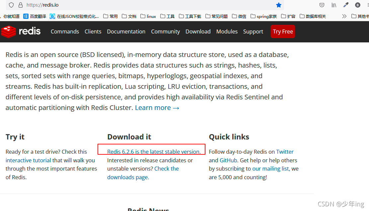Toggle the bookmark star for redis.io
This screenshot has width=369, height=211.
[279, 5]
